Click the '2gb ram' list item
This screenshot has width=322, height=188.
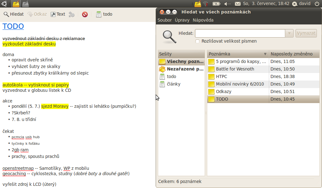click(x=20, y=150)
